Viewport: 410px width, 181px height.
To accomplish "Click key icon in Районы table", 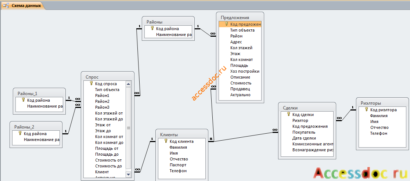I will 152,29.
